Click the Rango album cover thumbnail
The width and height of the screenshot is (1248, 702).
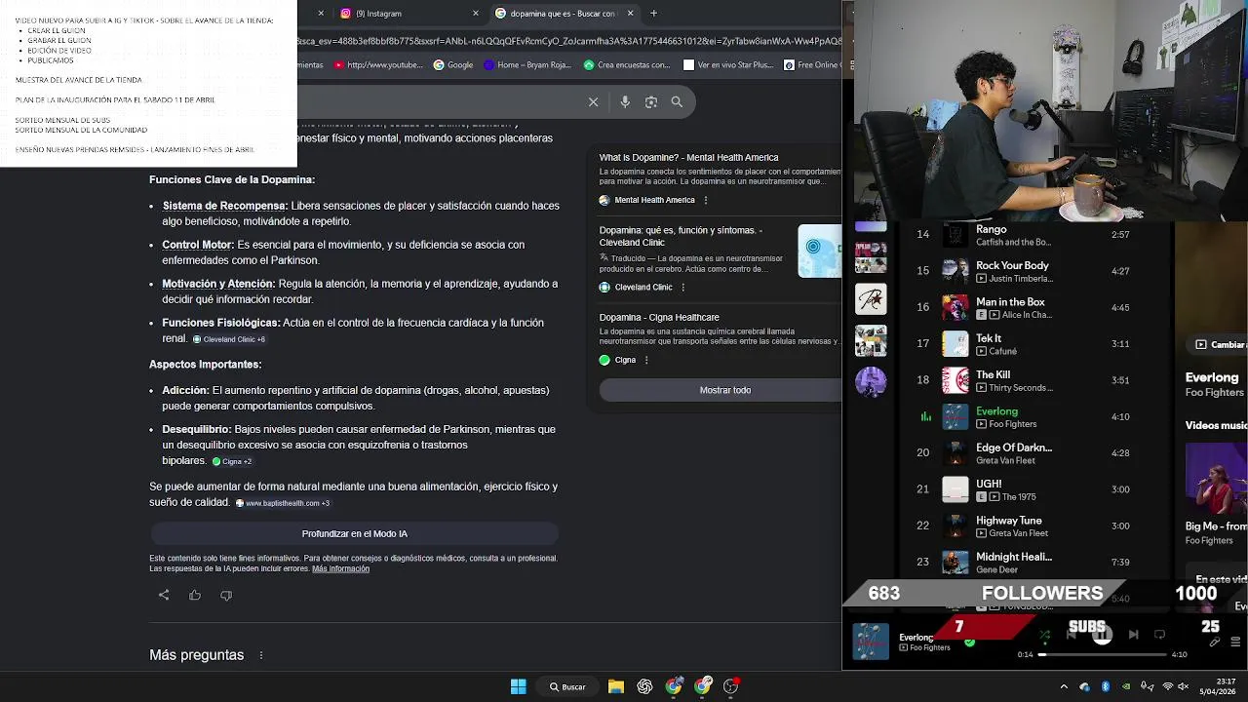pyautogui.click(x=955, y=235)
